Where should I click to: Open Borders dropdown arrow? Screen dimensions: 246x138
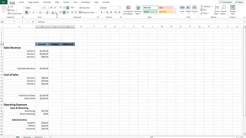click(x=43, y=12)
